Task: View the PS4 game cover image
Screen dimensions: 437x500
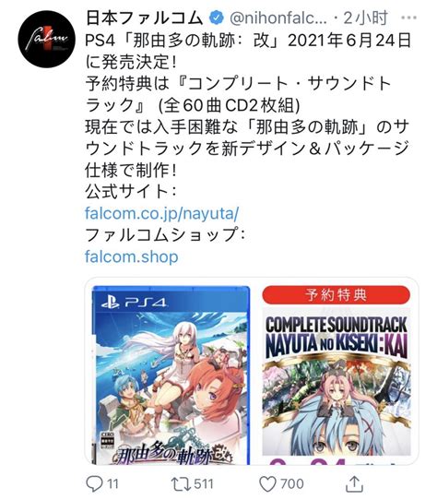Action: tap(171, 375)
